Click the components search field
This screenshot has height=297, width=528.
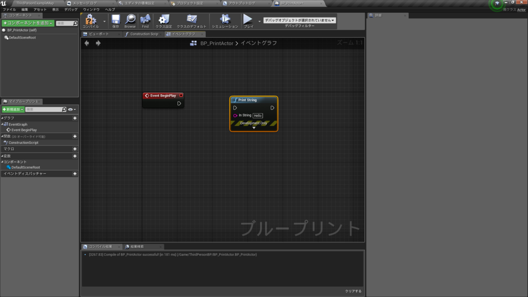(x=67, y=23)
